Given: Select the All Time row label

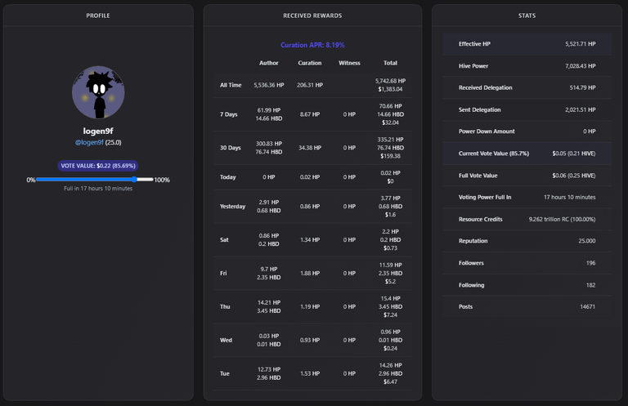Looking at the screenshot, I should 231,85.
